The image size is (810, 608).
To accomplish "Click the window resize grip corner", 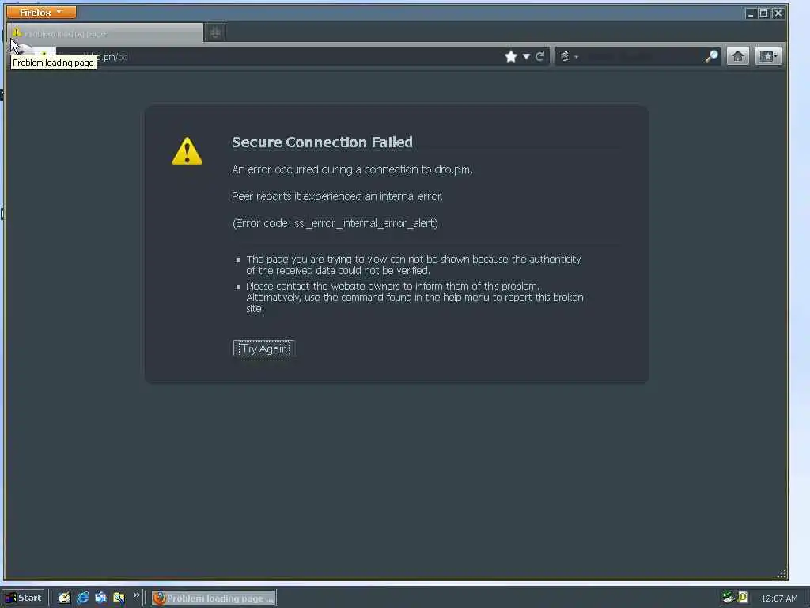I will (782, 574).
